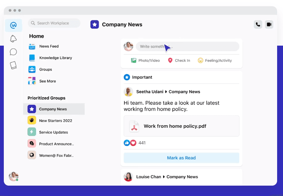
Task: Open Seetha Udani's avatar
Action: pyautogui.click(x=128, y=92)
